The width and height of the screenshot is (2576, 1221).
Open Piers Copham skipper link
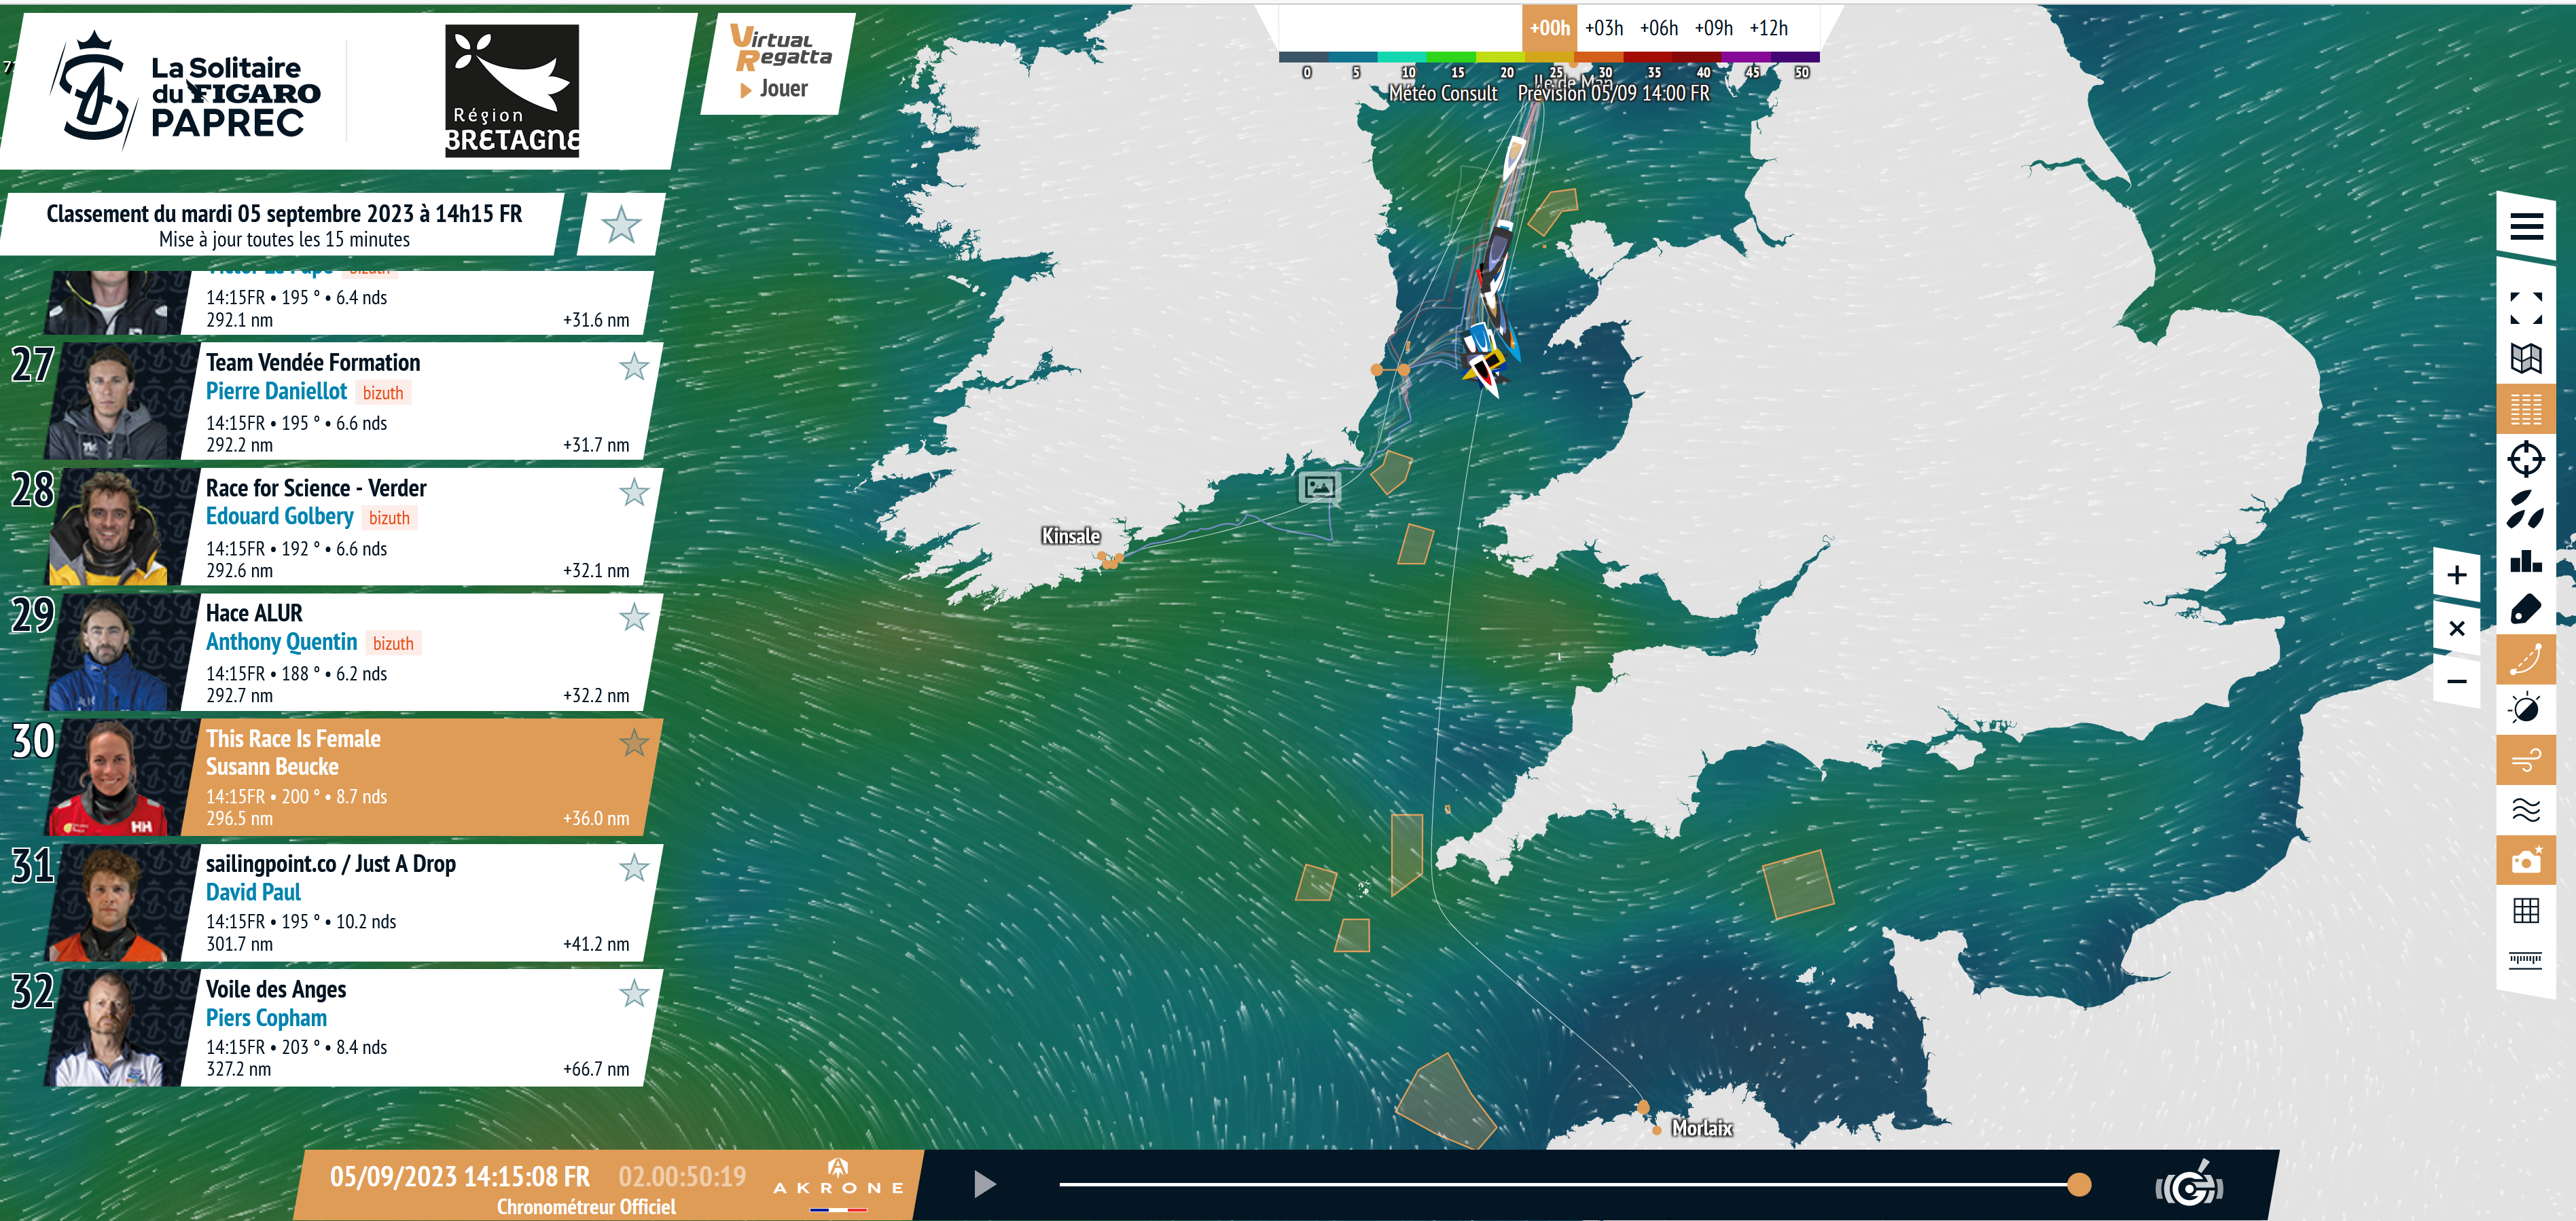point(266,1018)
